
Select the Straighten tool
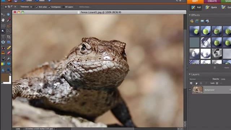coord(9,42)
